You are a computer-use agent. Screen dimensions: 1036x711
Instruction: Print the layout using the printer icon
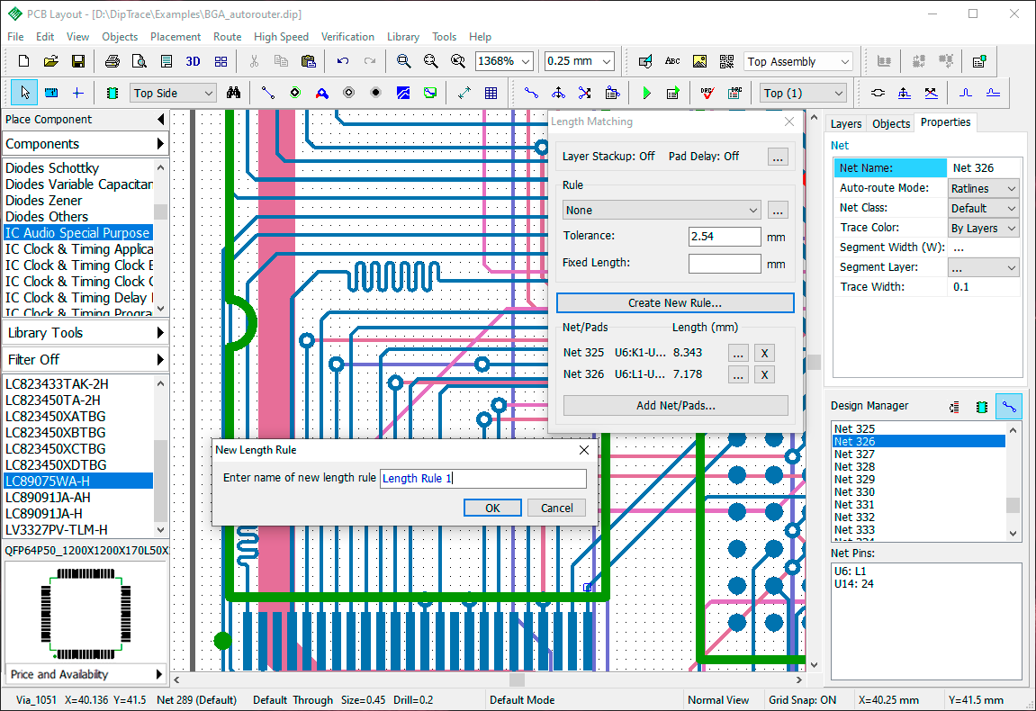(x=113, y=61)
